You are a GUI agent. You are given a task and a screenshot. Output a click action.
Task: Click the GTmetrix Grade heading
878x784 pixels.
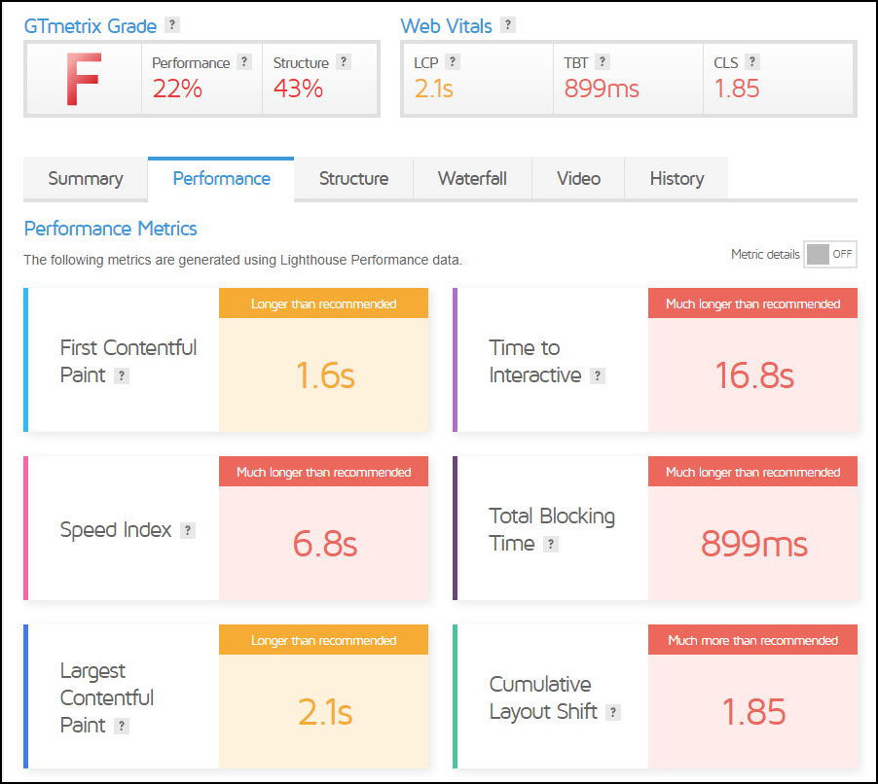point(91,26)
